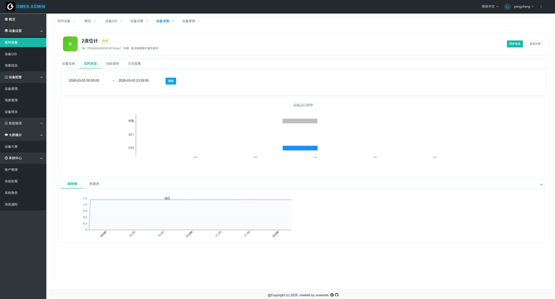
Task: Click the green device avatar icon
Action: (70, 44)
